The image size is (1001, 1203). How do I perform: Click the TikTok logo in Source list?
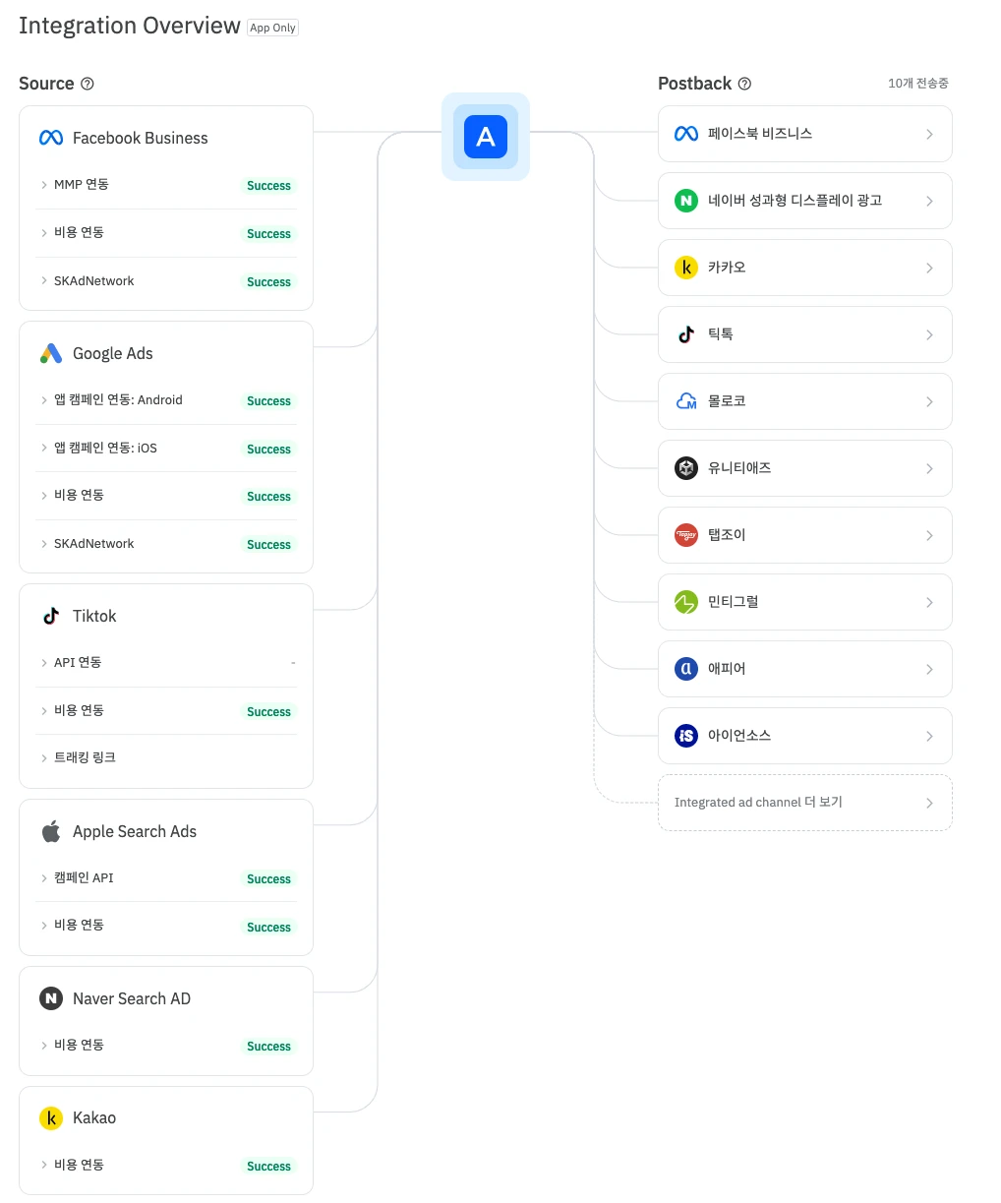(x=51, y=617)
